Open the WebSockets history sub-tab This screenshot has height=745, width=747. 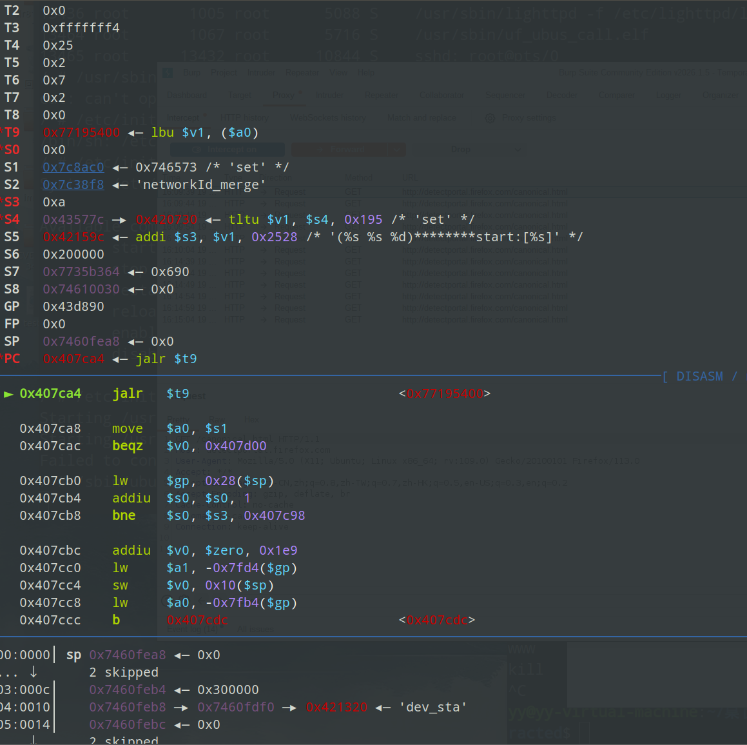tap(327, 118)
